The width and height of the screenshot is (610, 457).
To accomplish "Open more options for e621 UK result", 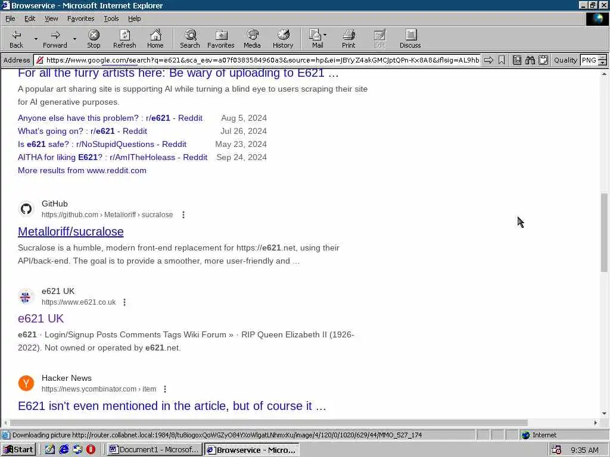I will point(125,302).
